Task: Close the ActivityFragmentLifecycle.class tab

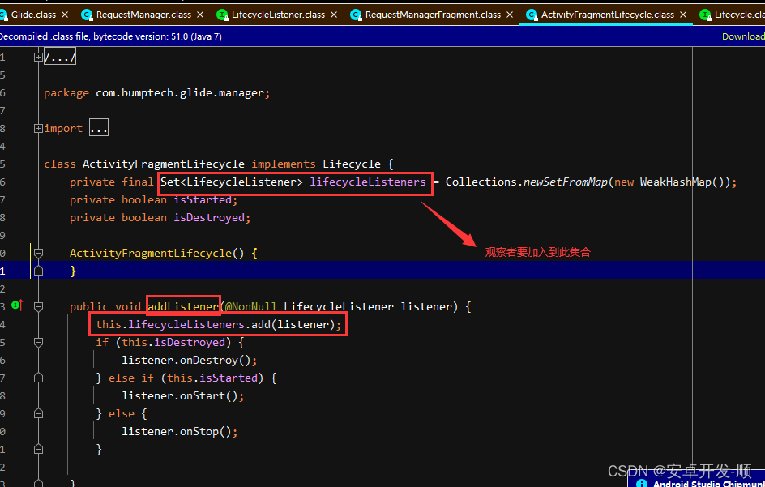Action: coord(683,15)
